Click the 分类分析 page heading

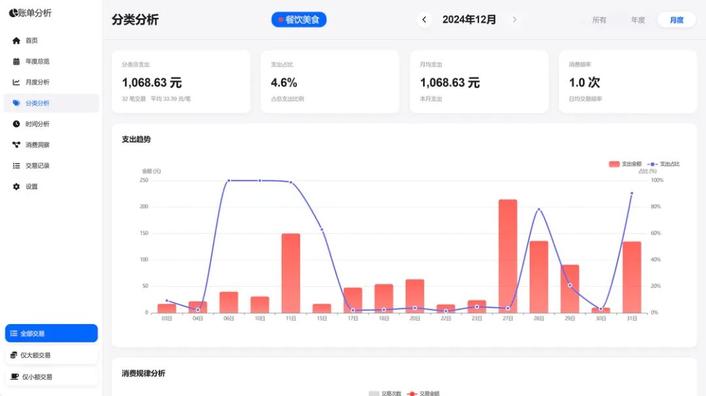pyautogui.click(x=135, y=20)
